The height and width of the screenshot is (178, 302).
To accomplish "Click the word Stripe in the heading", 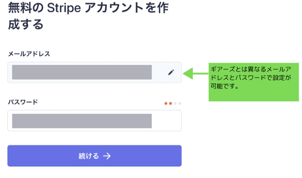I will coord(64,8).
